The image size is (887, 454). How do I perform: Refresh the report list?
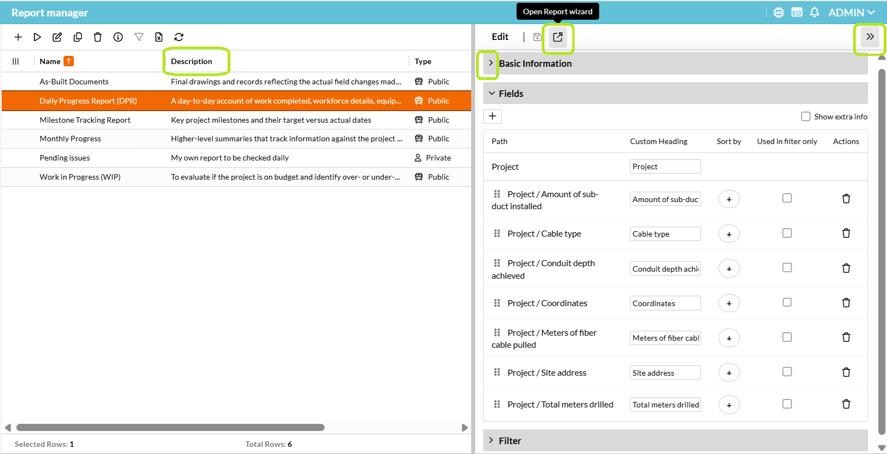[x=179, y=37]
